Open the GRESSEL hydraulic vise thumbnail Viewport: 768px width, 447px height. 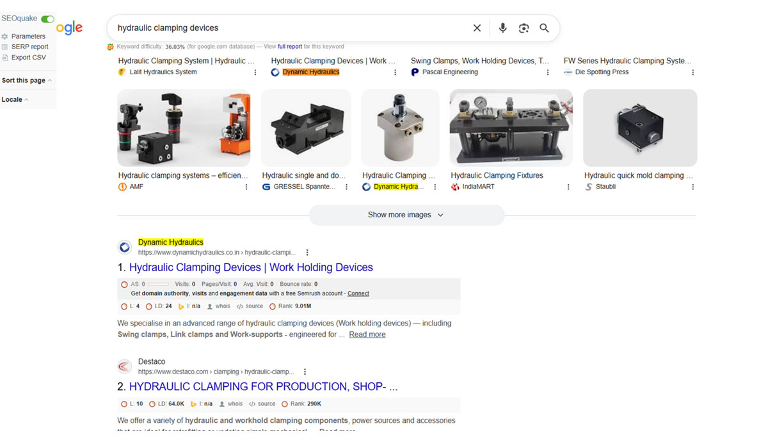(x=306, y=128)
